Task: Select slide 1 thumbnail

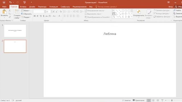Action: [x=15, y=31]
